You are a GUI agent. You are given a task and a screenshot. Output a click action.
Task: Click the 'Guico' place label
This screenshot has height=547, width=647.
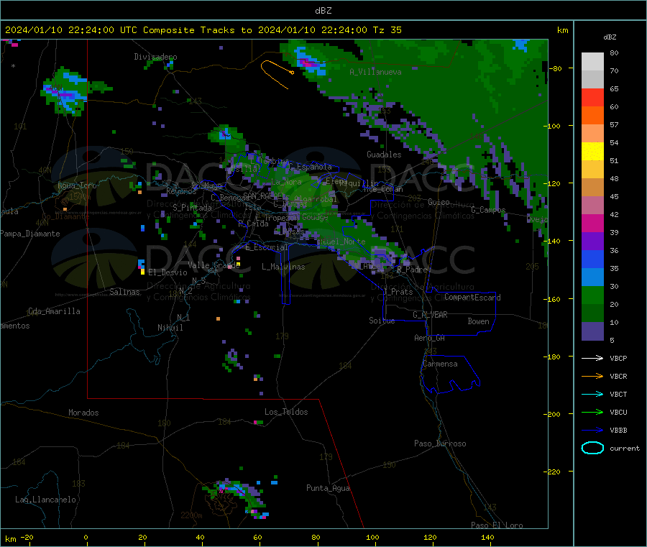(x=439, y=202)
